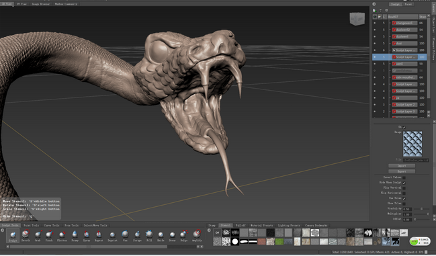Switch to the Pose Tools tab
436x256 pixels.
(71, 225)
